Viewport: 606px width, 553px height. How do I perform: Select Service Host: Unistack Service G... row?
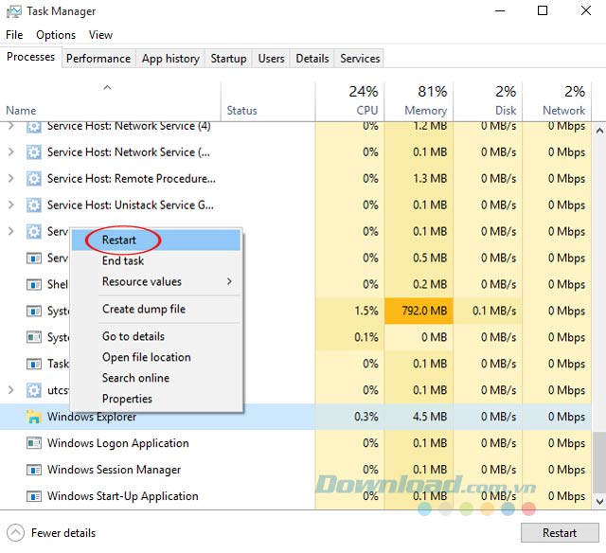coord(295,205)
